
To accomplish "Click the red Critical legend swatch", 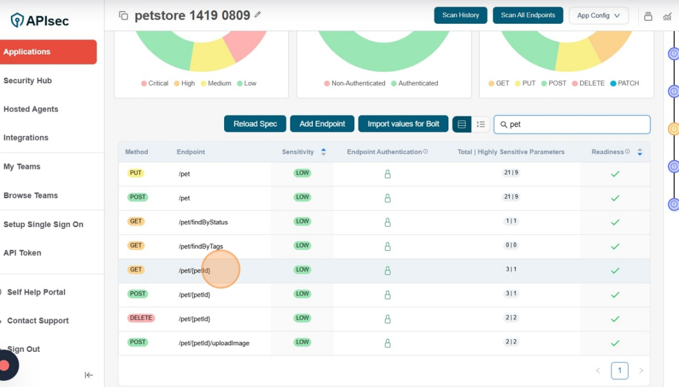I will (143, 83).
